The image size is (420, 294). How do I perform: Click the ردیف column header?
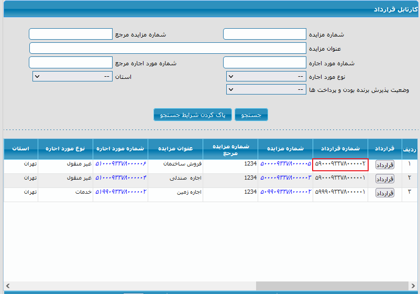tap(410, 149)
